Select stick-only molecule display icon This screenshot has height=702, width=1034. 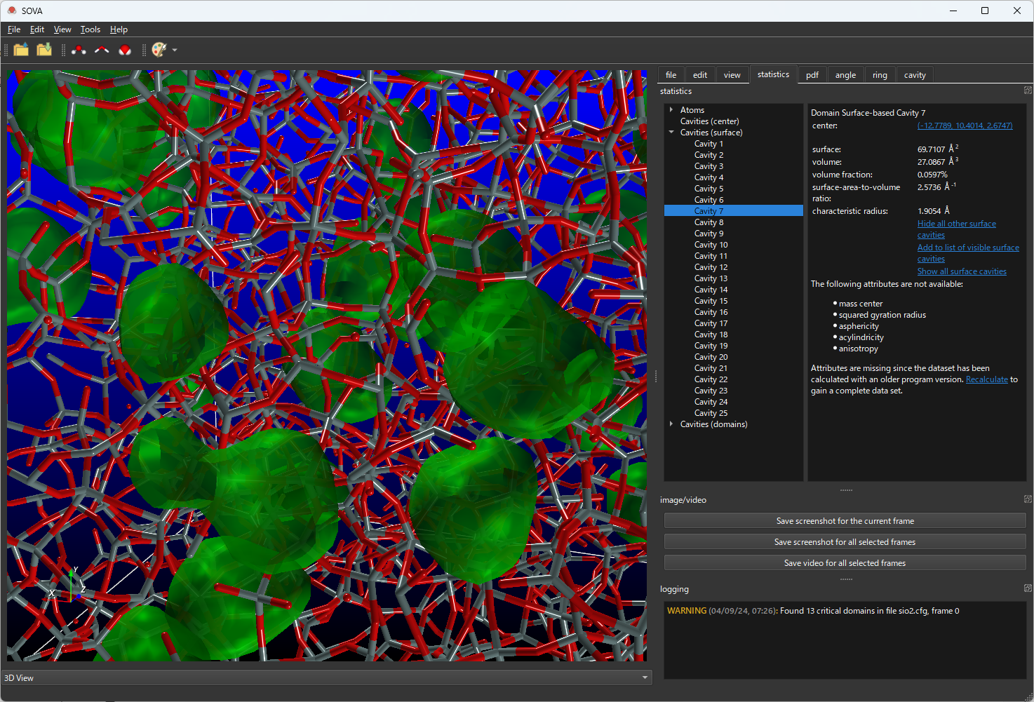[x=102, y=50]
